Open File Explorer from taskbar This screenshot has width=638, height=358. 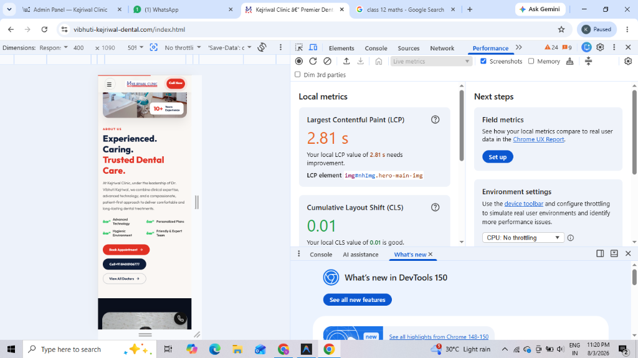(x=237, y=349)
